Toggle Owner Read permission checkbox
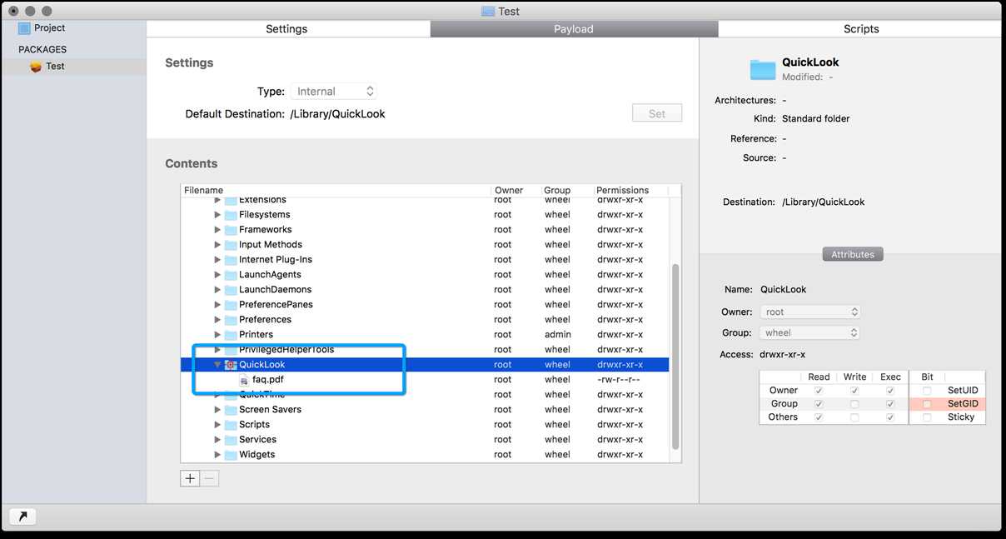The height and width of the screenshot is (539, 1006). coord(819,391)
